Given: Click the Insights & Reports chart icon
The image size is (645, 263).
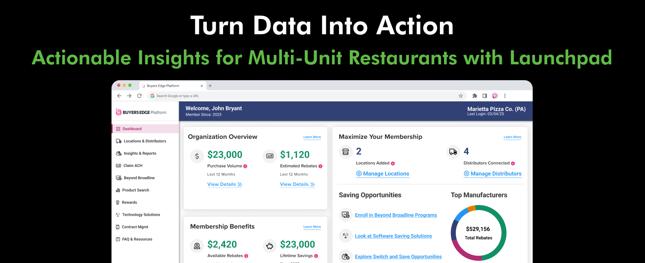Looking at the screenshot, I should click(118, 153).
